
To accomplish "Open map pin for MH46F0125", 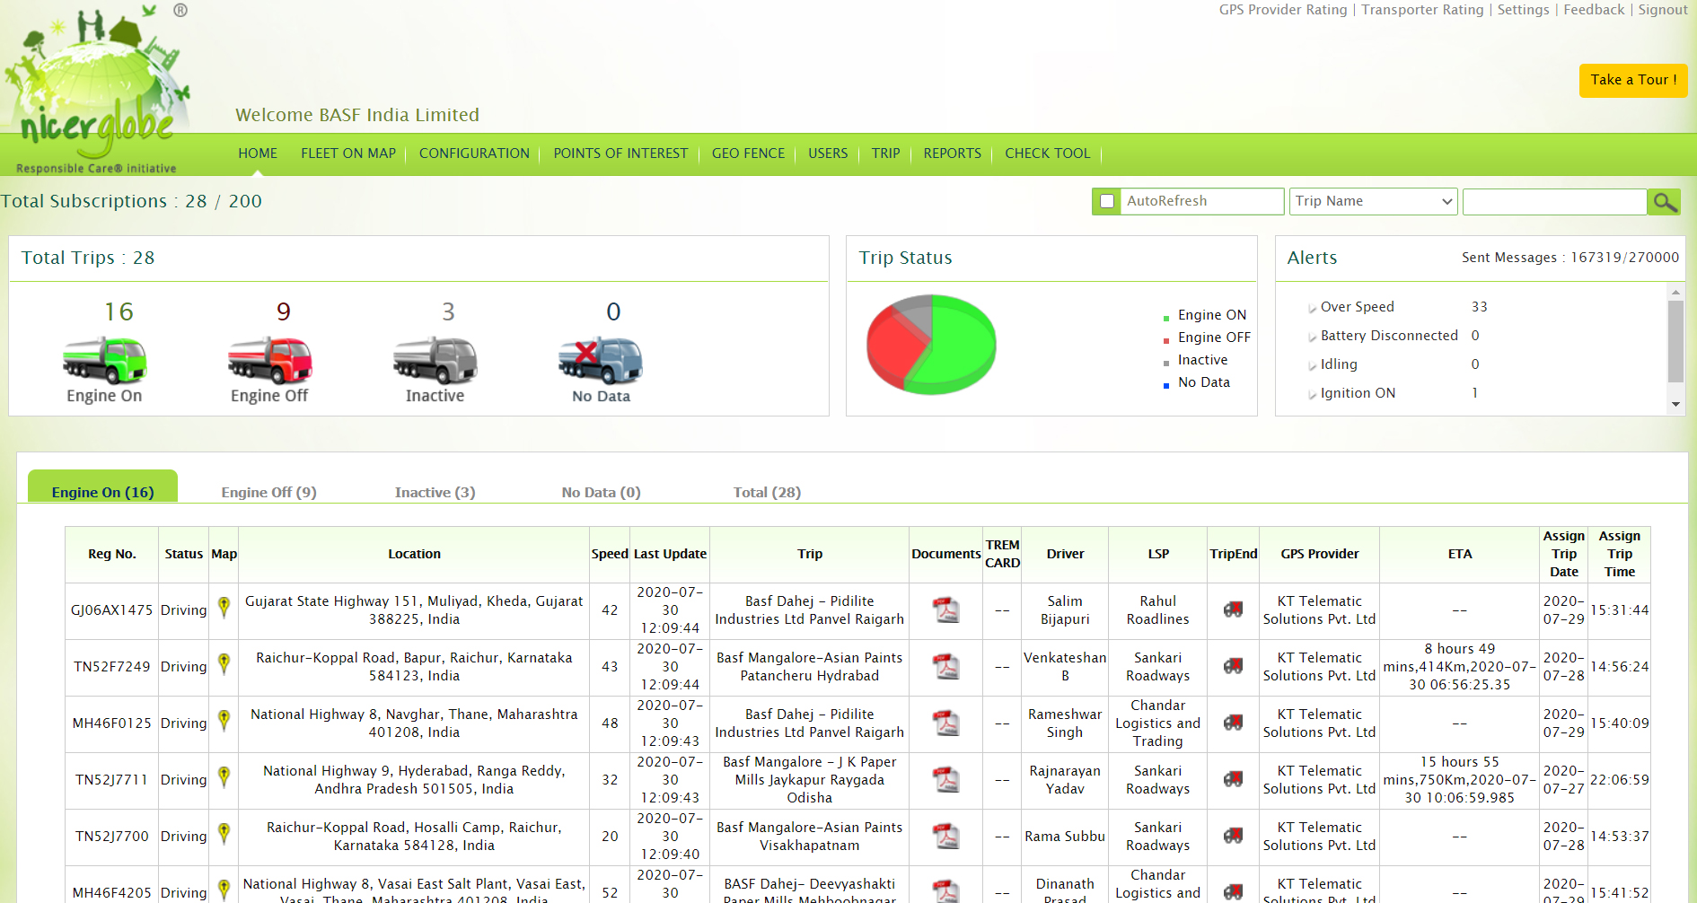I will pyautogui.click(x=224, y=721).
